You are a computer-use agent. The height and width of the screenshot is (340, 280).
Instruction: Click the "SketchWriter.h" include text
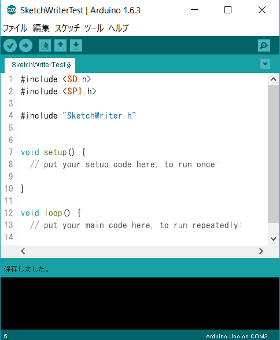click(99, 116)
